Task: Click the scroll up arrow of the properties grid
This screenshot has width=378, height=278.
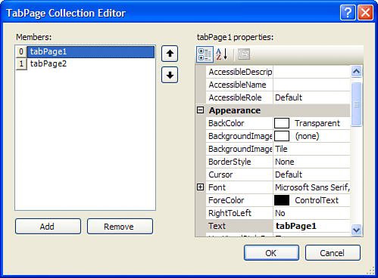Action: coord(356,72)
